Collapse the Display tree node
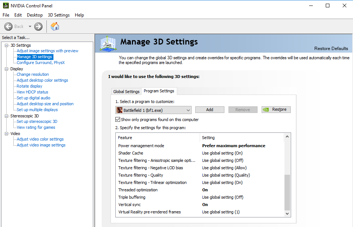Viewport: 353px width, 227px height. [x=6, y=69]
